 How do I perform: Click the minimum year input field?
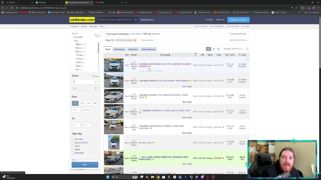pos(76,125)
